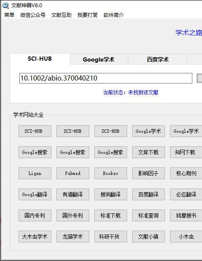Switch to the SCI-HUB tab
Image resolution: width=202 pixels, height=261 pixels.
(x=40, y=59)
